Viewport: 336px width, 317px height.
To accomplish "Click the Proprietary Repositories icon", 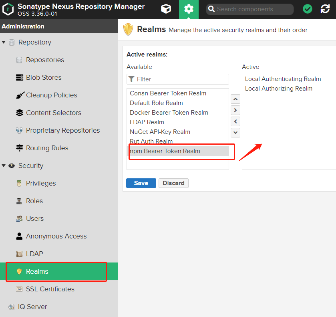I will point(19,130).
